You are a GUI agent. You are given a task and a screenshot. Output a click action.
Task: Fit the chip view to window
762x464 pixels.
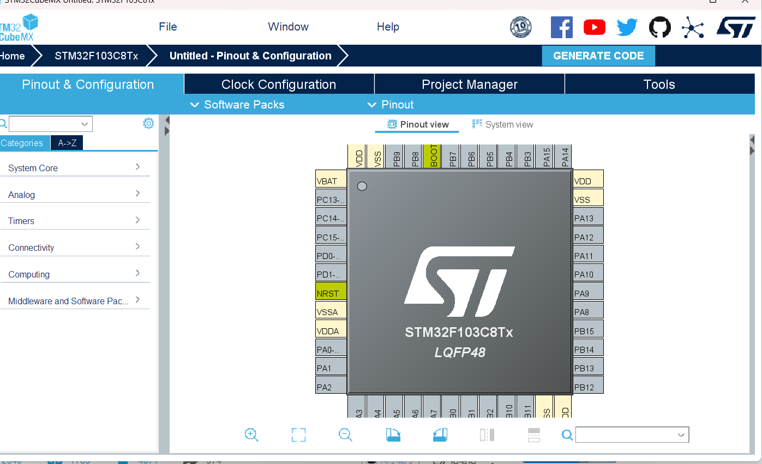pyautogui.click(x=298, y=435)
